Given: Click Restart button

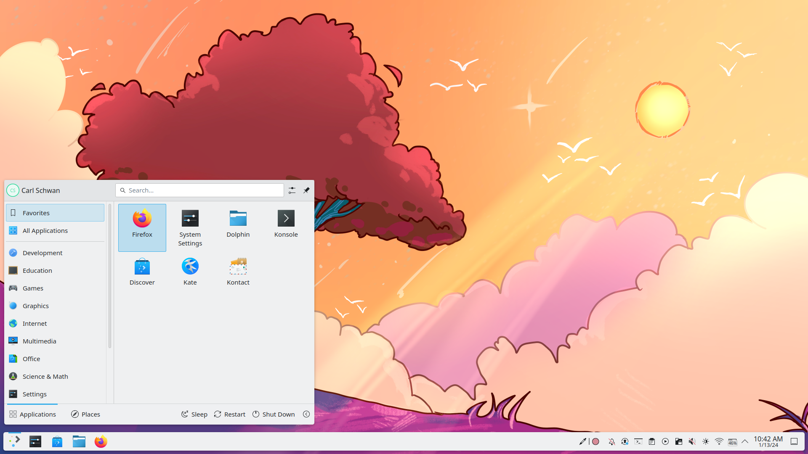Looking at the screenshot, I should tap(230, 414).
